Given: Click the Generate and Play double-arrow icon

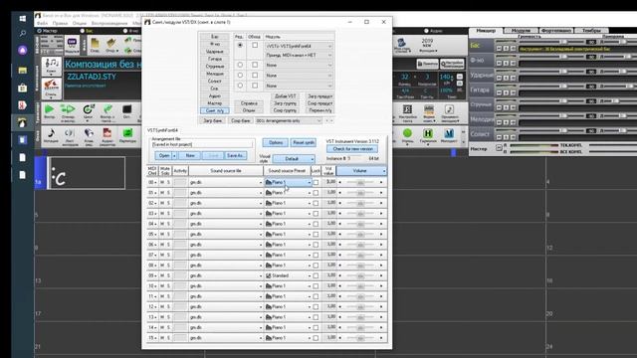Looking at the screenshot, I should [x=68, y=109].
